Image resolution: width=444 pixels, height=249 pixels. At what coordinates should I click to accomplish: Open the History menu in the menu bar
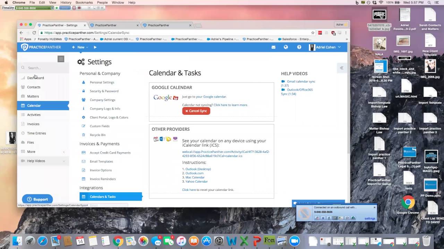[66, 2]
